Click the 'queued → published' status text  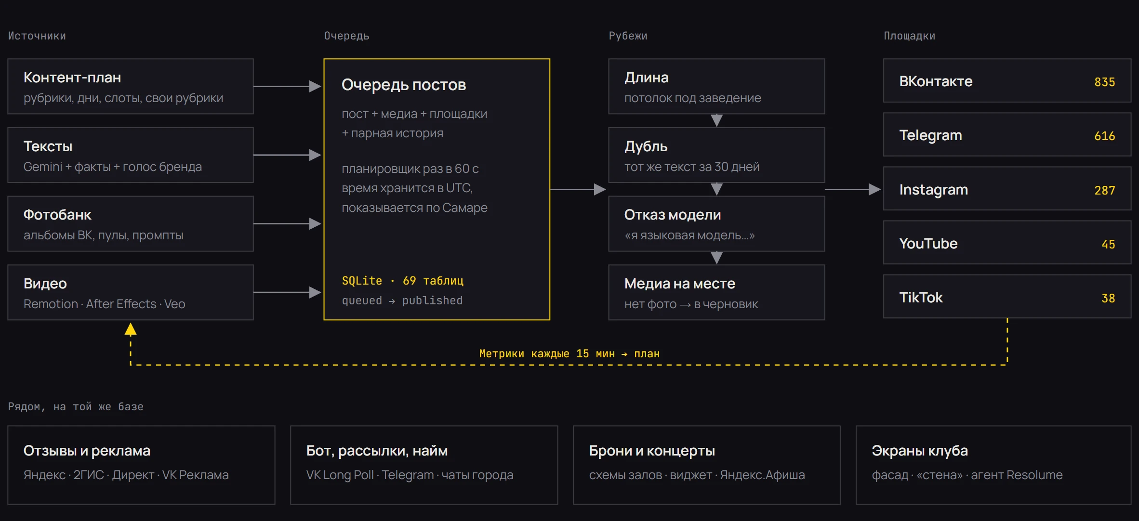[x=402, y=300]
